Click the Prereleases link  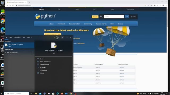tap(81, 43)
